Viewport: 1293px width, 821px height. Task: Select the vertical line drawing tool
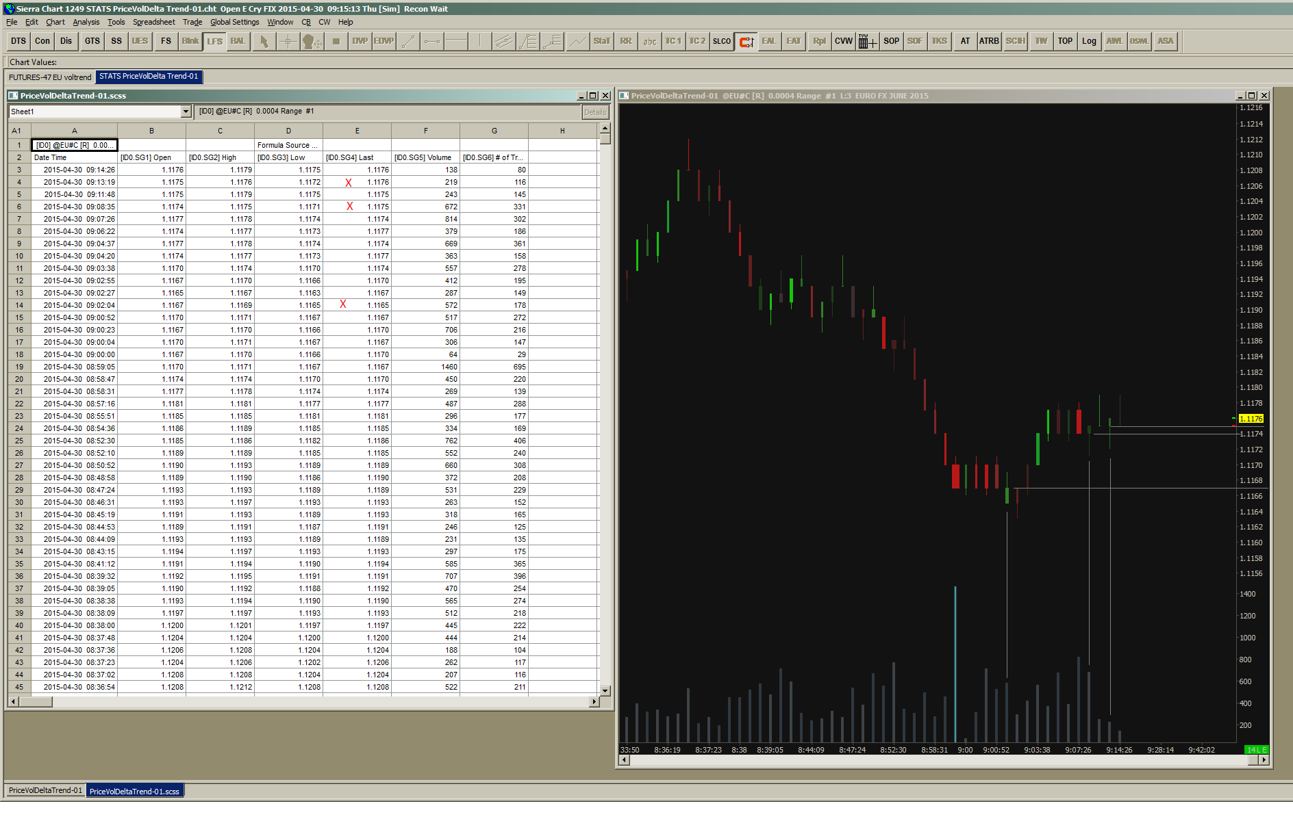(x=480, y=41)
